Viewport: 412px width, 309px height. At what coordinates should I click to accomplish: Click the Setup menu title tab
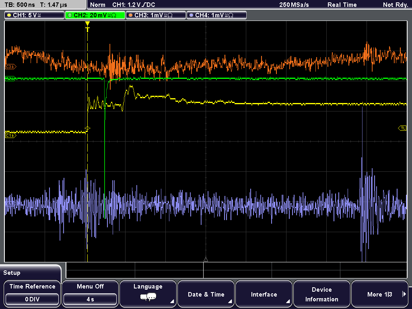[x=31, y=273]
